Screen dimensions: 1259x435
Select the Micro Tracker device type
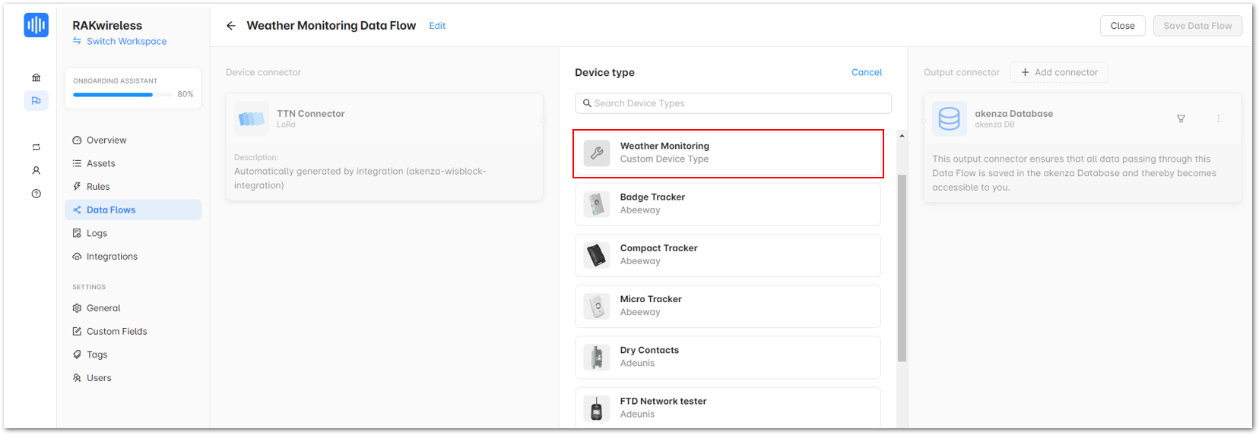728,306
